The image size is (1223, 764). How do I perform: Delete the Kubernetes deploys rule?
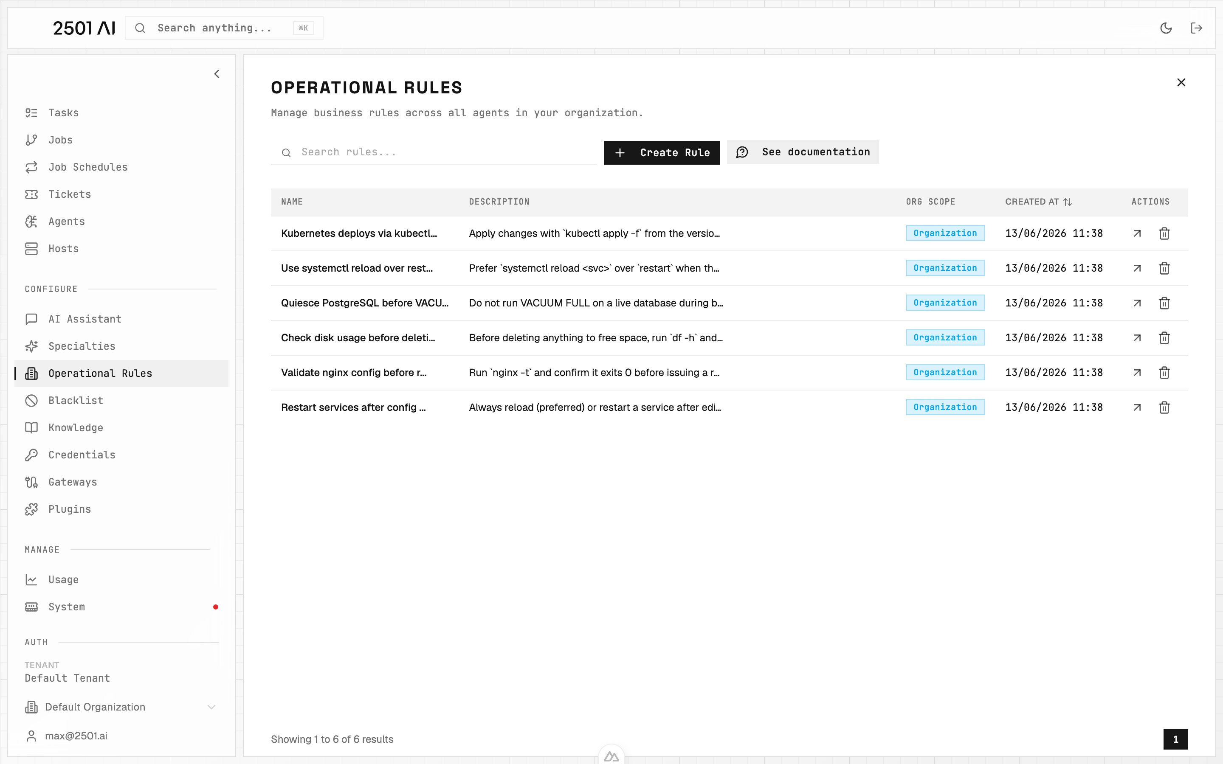1164,233
